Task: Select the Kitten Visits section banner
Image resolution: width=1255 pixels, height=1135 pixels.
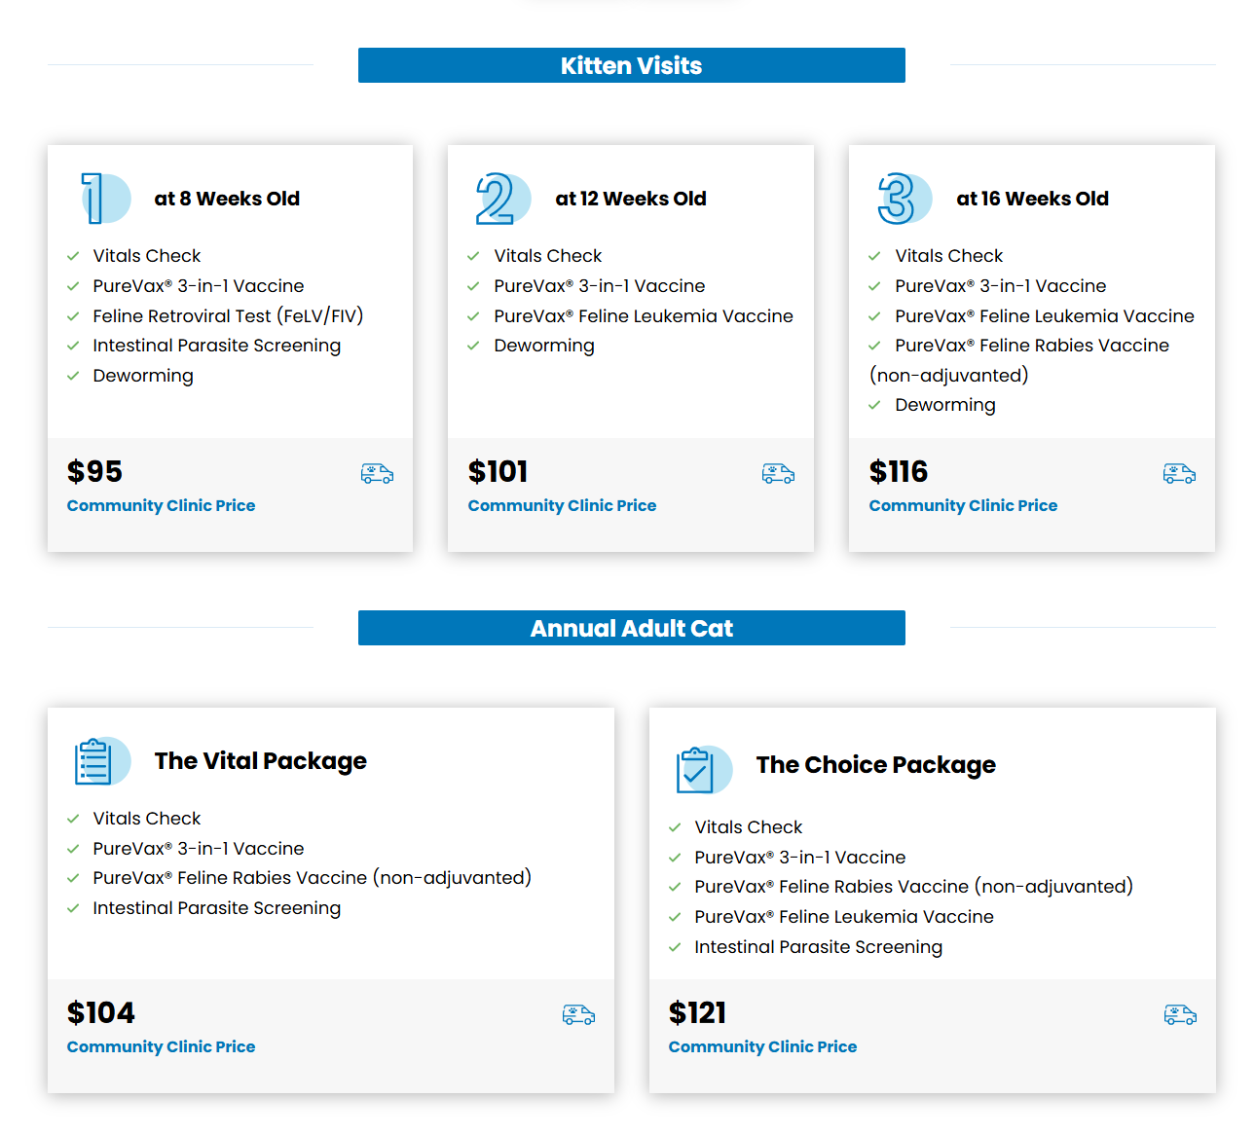Action: pyautogui.click(x=632, y=65)
